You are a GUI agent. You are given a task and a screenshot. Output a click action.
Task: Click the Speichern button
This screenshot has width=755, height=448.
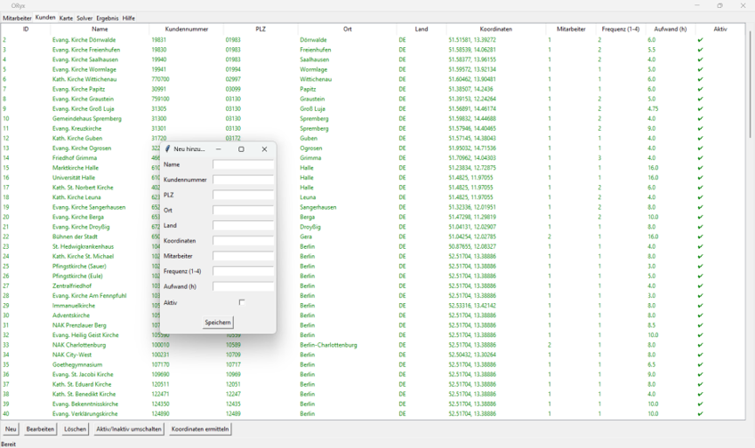(x=218, y=323)
